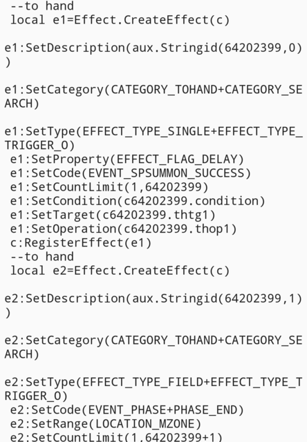Click 'local e2=Effect.CreateEffect(c)' line

[x=120, y=271]
